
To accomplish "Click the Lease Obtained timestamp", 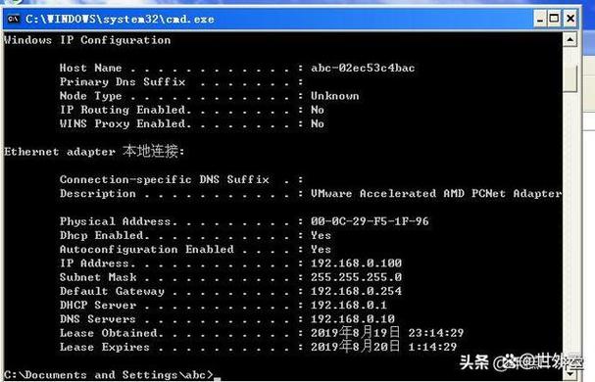I will [387, 333].
